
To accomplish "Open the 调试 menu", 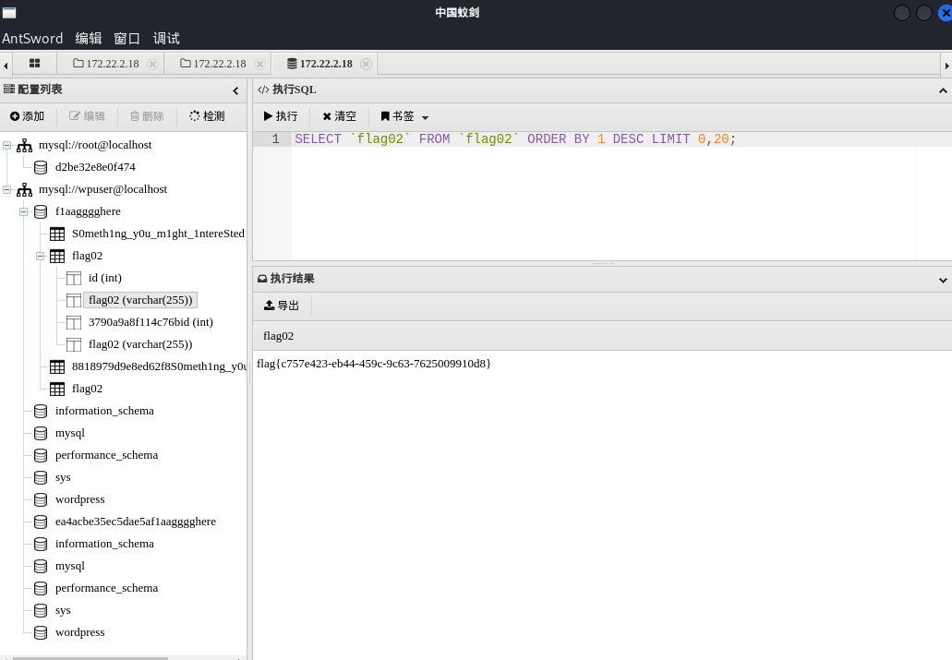I will [166, 38].
